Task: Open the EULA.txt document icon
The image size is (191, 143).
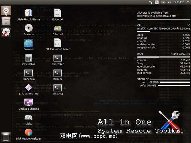Action: coord(58,13)
